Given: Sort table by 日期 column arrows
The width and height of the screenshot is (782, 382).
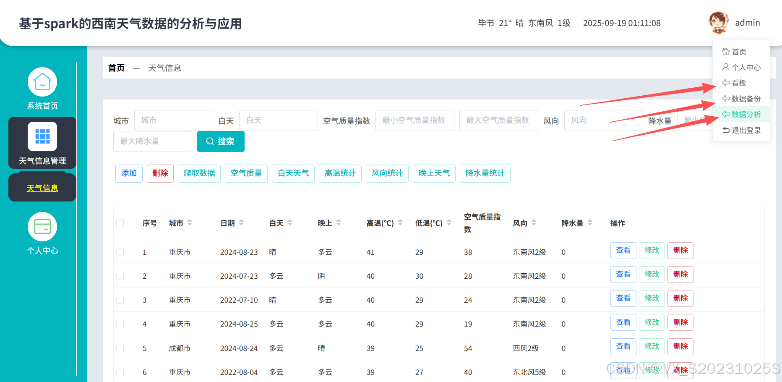Looking at the screenshot, I should (x=241, y=222).
